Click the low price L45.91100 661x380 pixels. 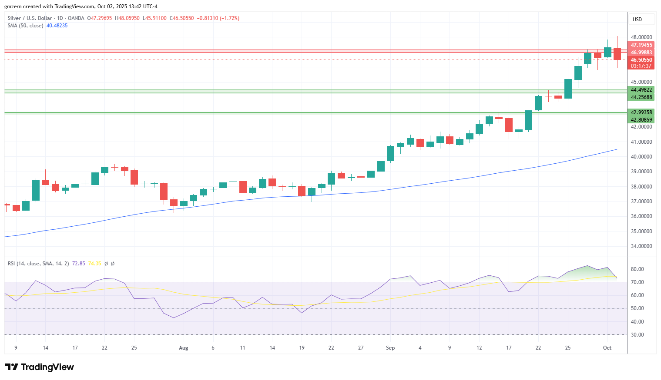(x=154, y=18)
